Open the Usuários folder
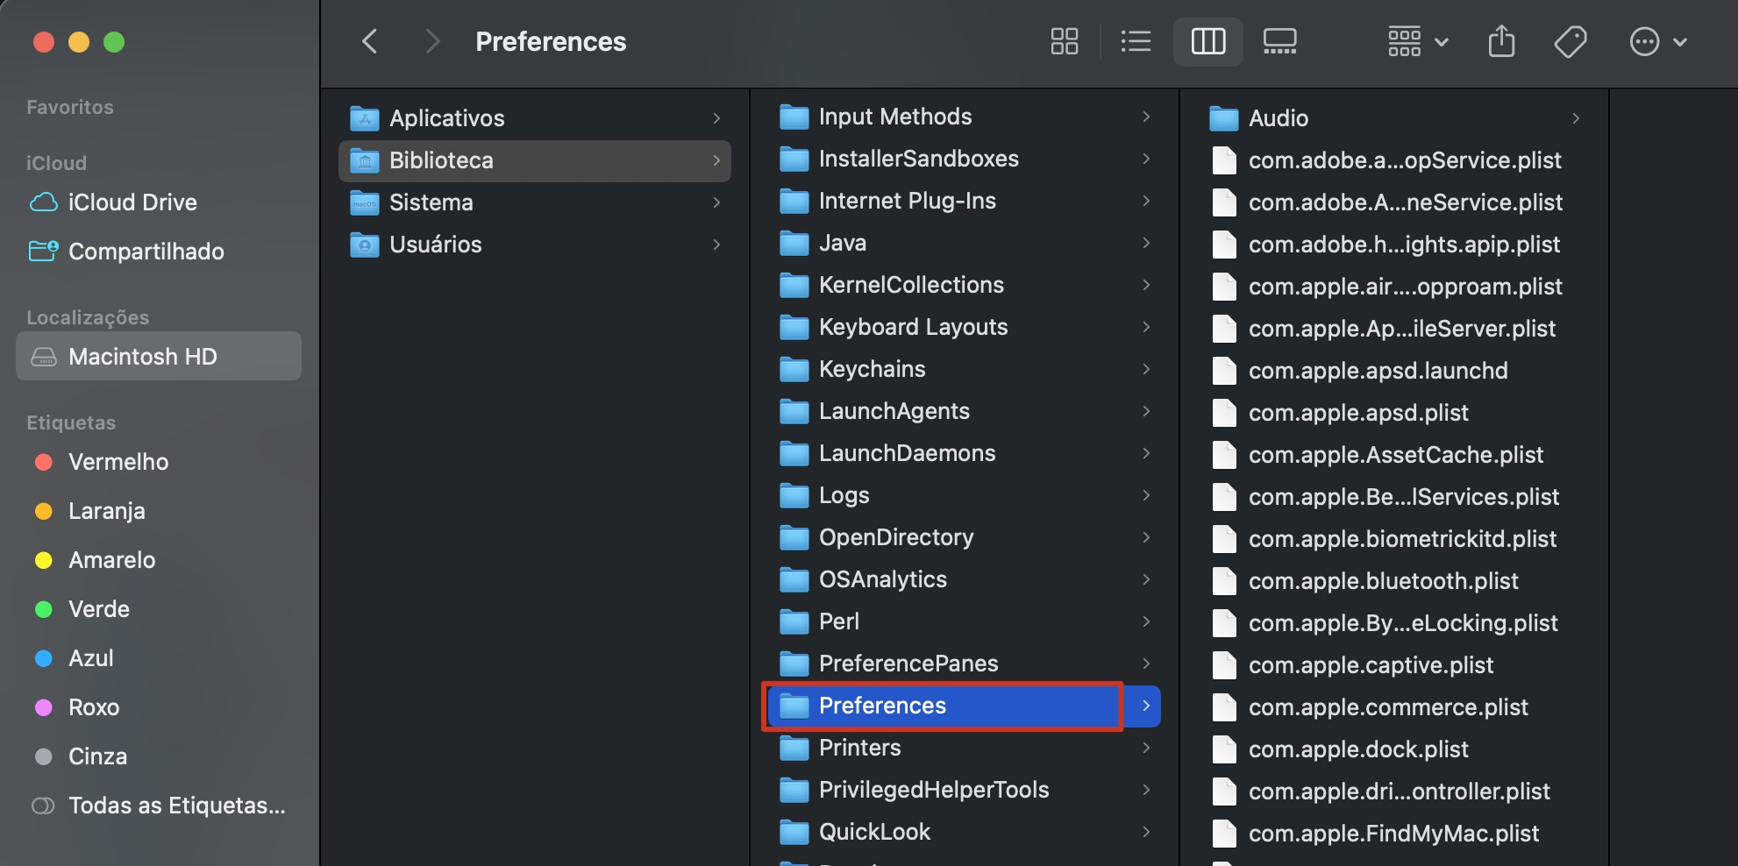This screenshot has height=866, width=1738. 437,244
